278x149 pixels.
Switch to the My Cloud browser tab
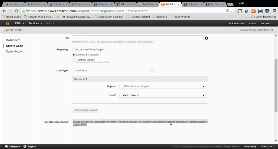pos(148,4)
